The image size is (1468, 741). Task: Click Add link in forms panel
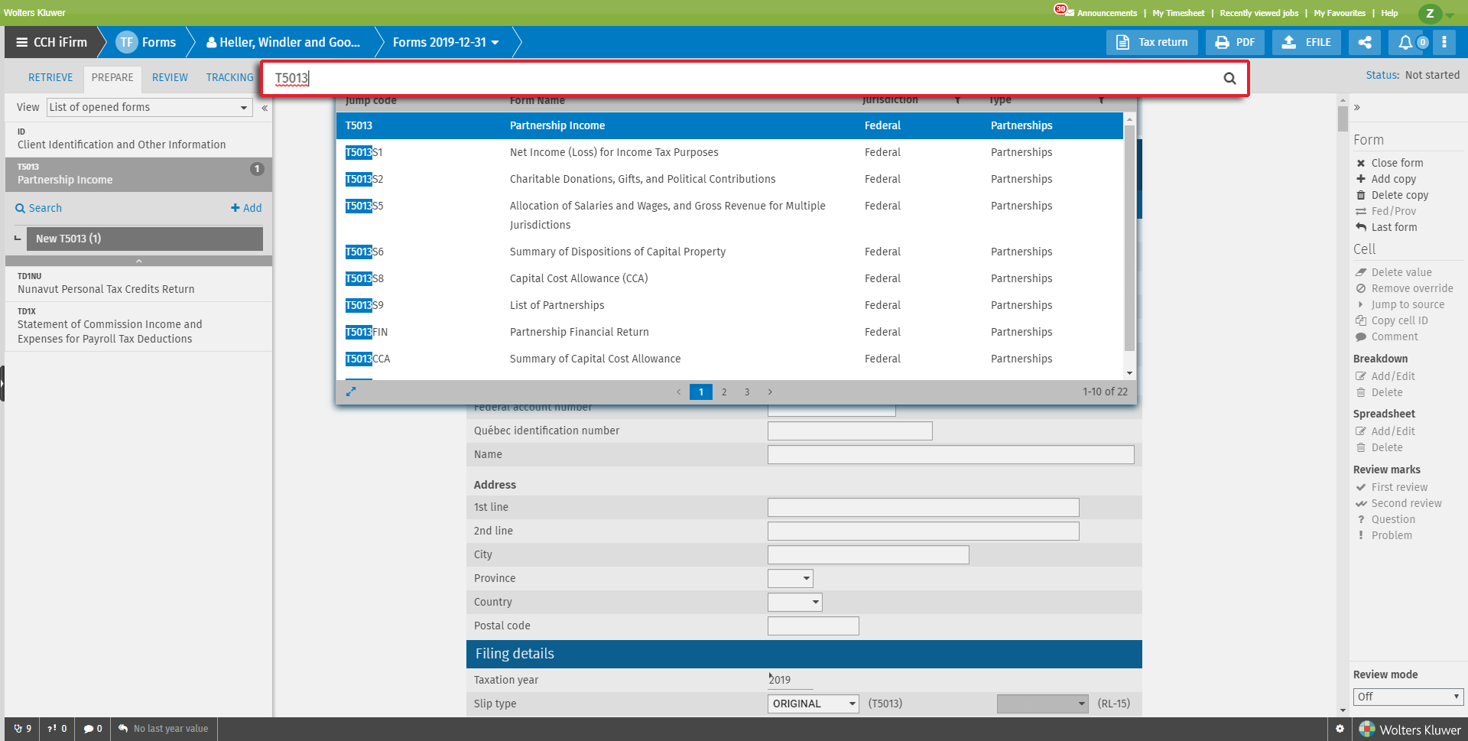[x=246, y=208]
